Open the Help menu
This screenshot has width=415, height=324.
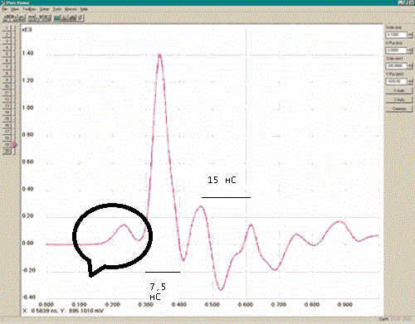click(84, 9)
